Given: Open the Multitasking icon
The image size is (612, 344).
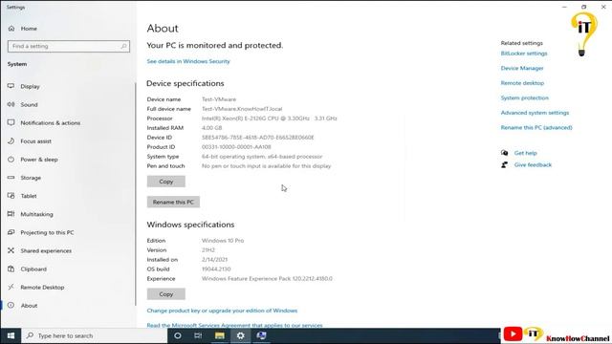Looking at the screenshot, I should pyautogui.click(x=11, y=214).
